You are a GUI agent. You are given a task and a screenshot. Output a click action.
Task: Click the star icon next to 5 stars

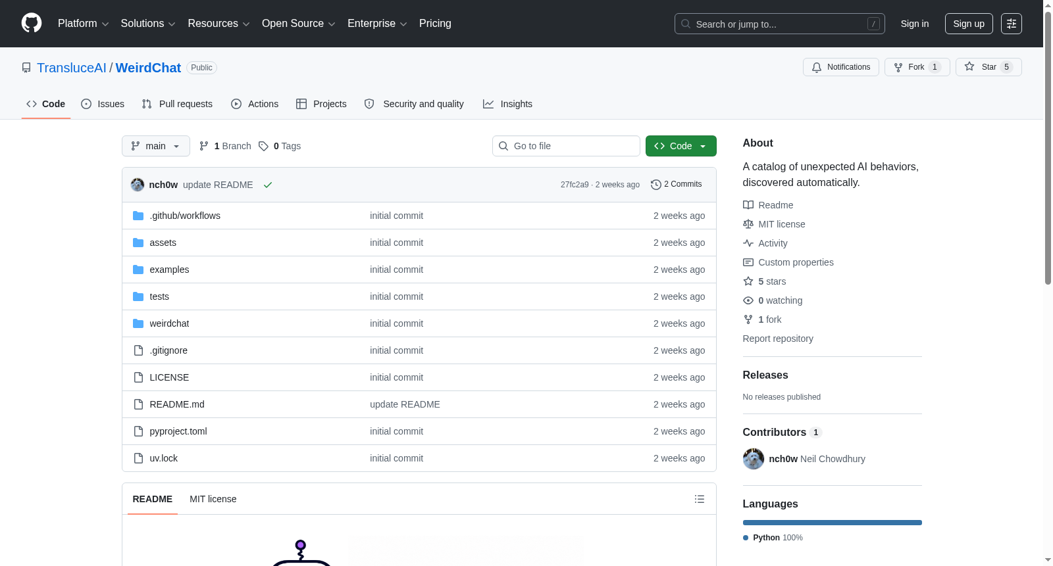point(748,281)
